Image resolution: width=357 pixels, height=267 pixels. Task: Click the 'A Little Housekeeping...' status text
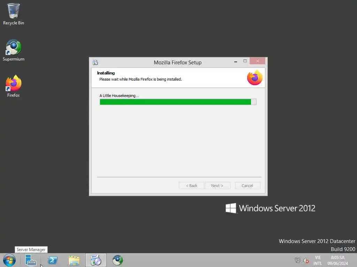tap(119, 96)
